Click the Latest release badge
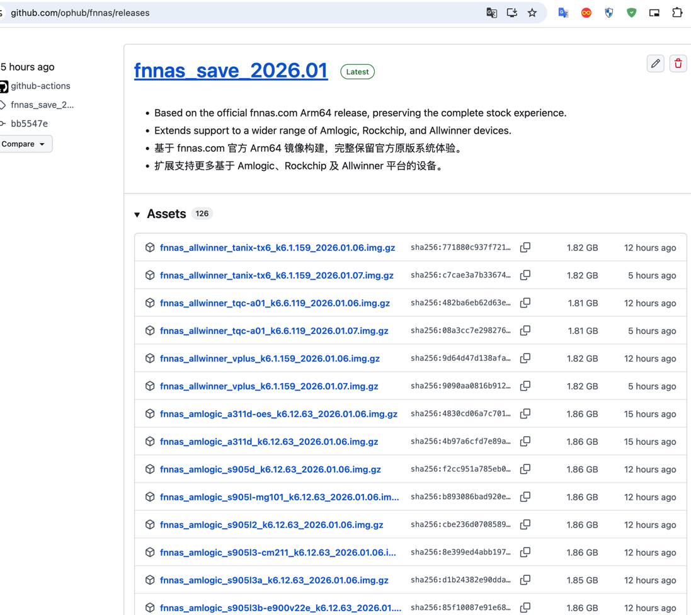 tap(357, 72)
